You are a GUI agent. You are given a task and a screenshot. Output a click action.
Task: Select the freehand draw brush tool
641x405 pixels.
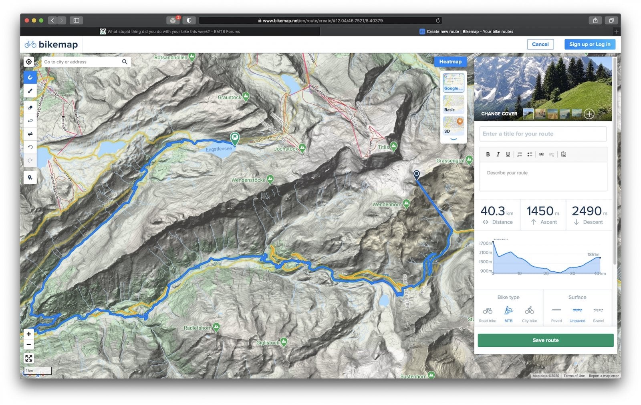coord(30,91)
